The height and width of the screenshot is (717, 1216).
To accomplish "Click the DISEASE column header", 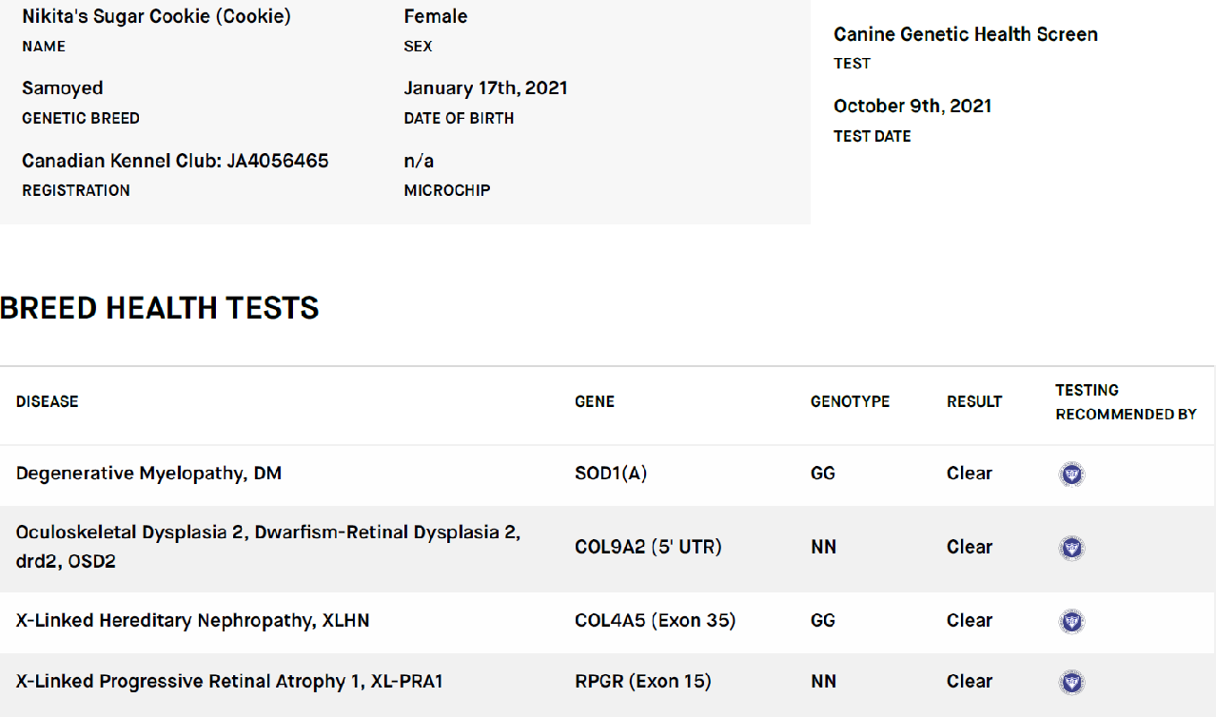I will [x=48, y=401].
